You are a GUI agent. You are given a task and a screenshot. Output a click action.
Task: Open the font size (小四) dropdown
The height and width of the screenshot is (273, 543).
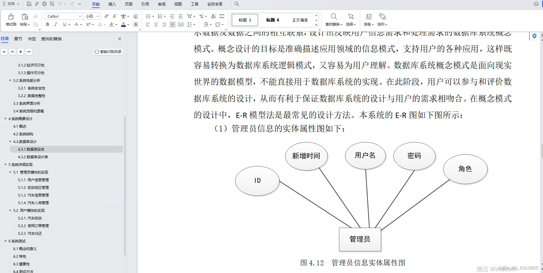[98, 16]
